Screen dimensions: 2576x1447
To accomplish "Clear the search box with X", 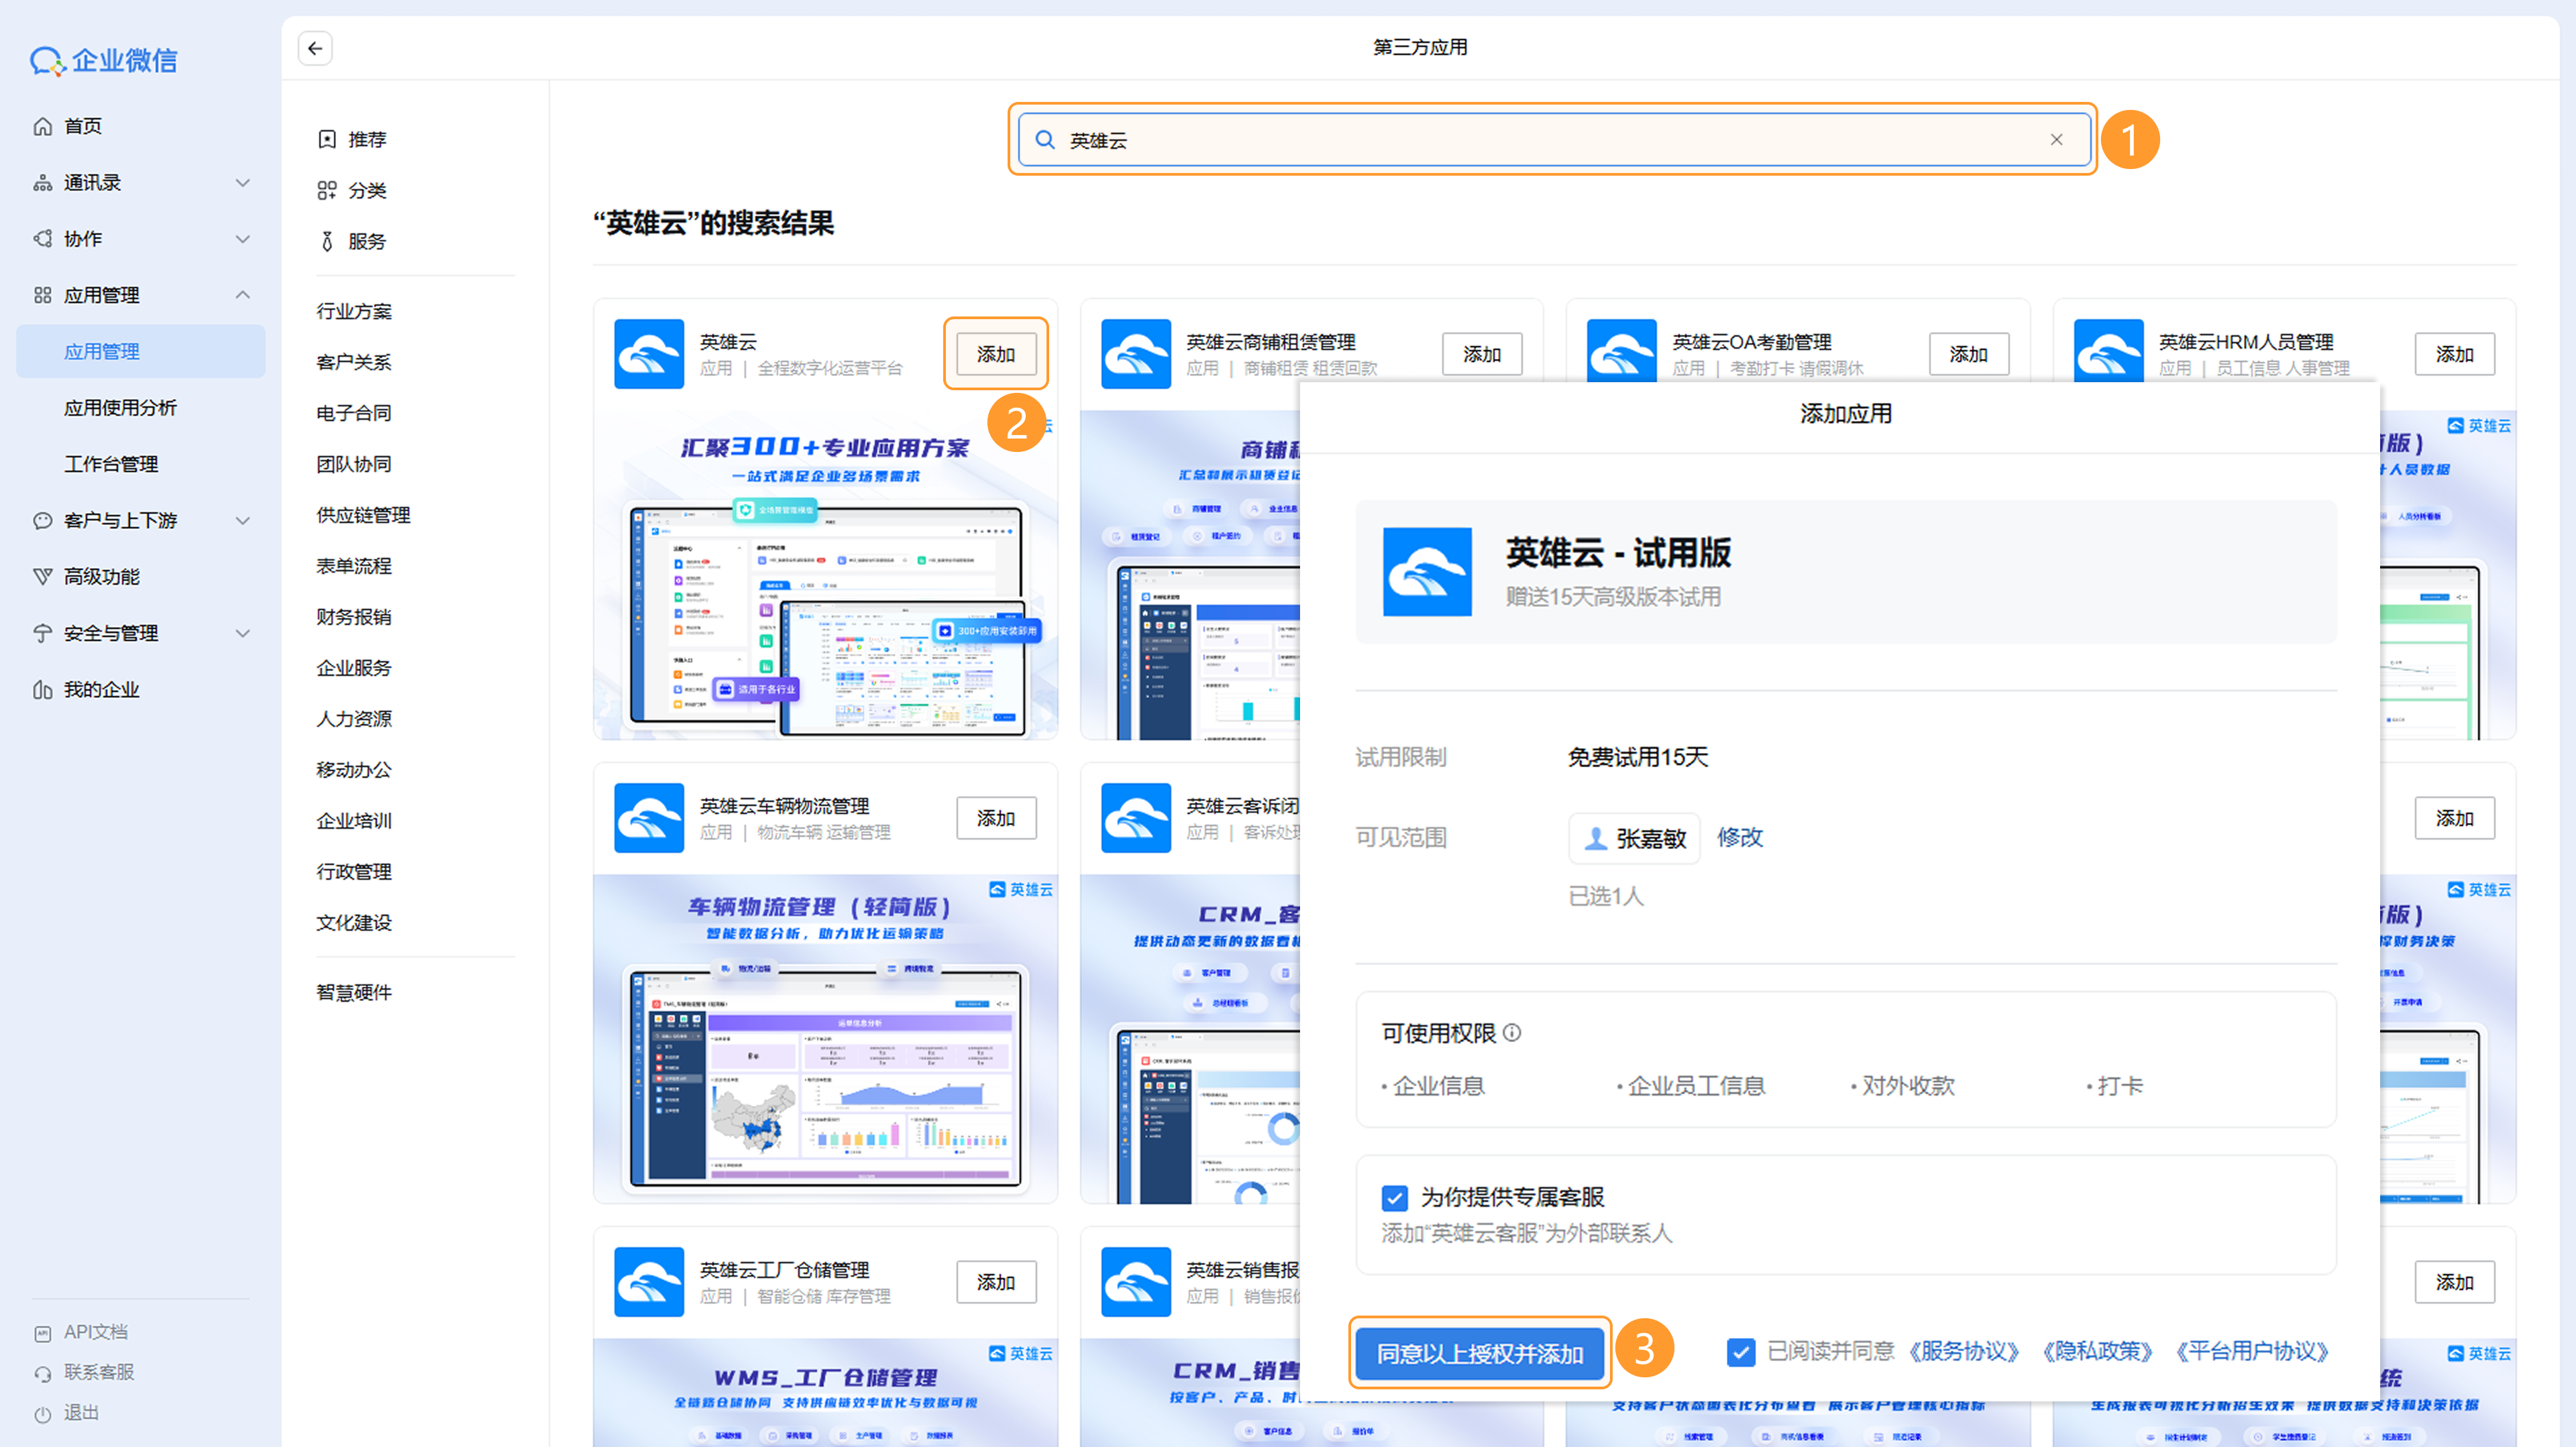I will (x=2056, y=140).
